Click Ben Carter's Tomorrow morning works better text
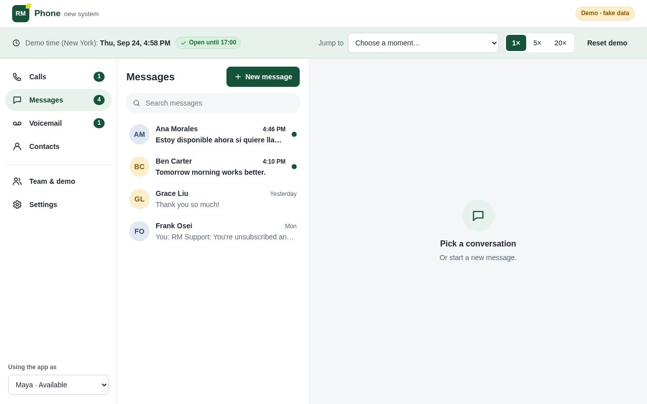The image size is (647, 404). [211, 172]
